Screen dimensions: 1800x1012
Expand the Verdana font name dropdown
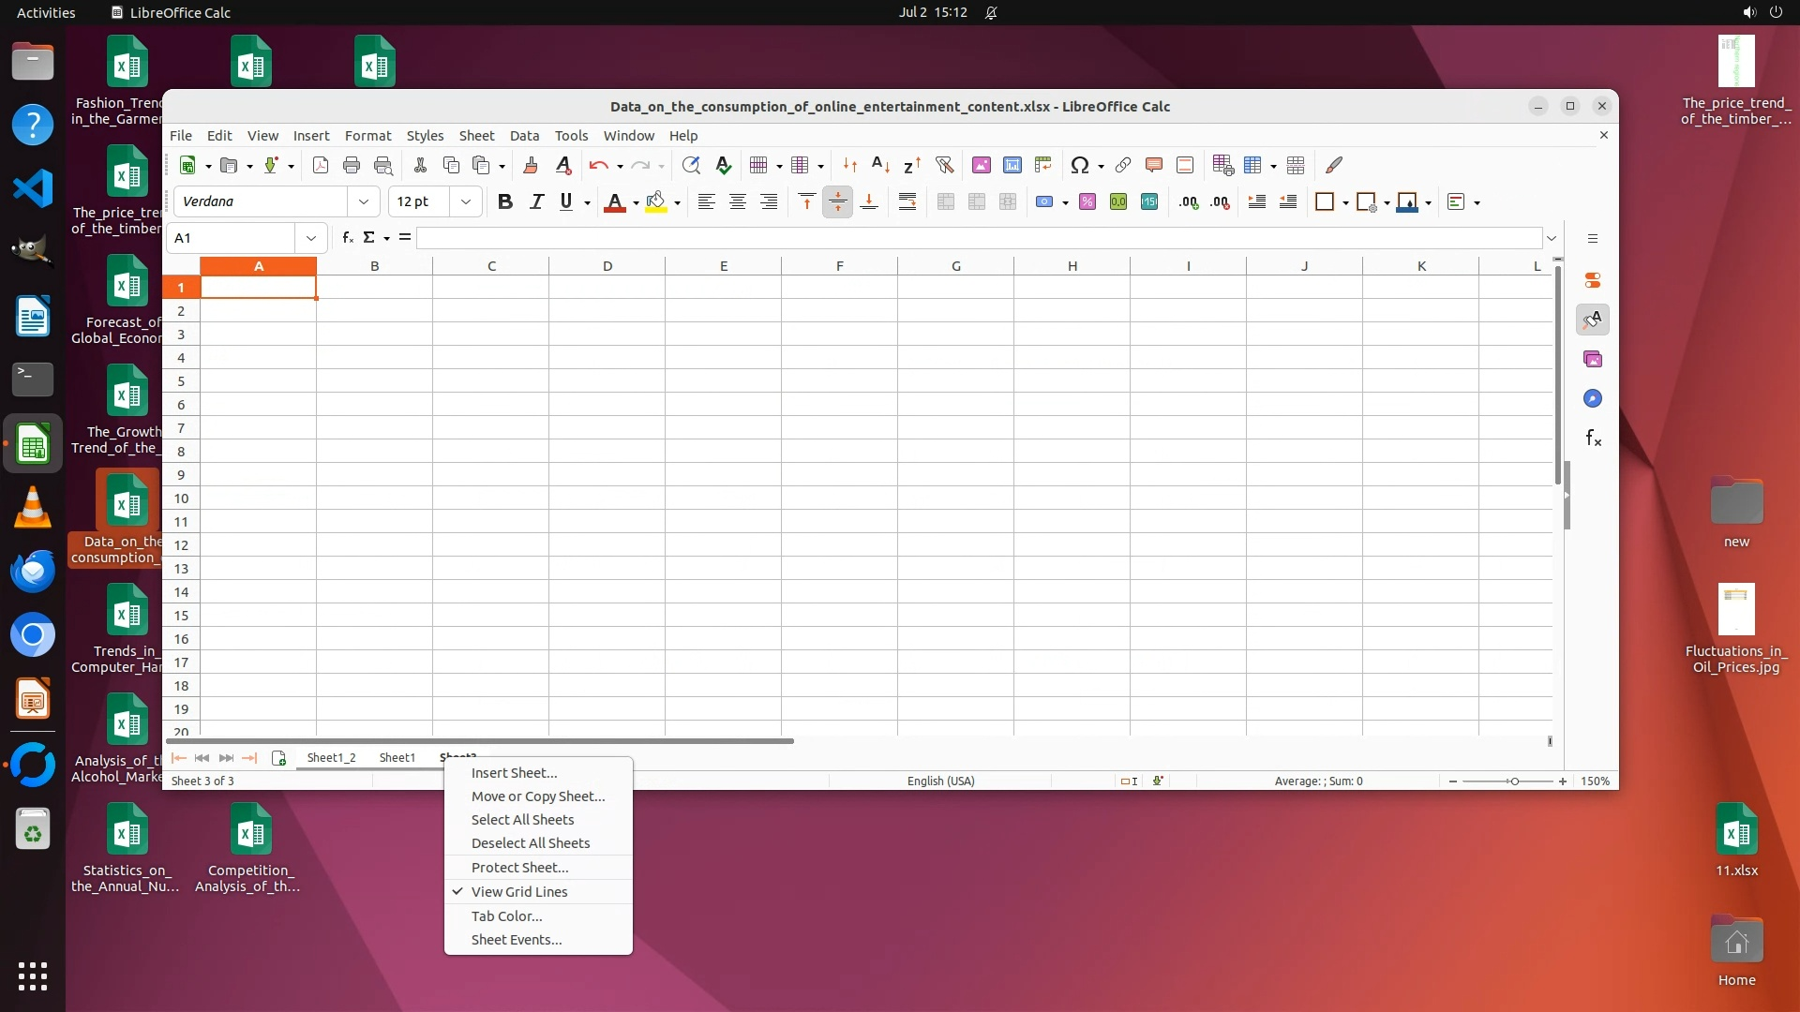click(x=364, y=202)
